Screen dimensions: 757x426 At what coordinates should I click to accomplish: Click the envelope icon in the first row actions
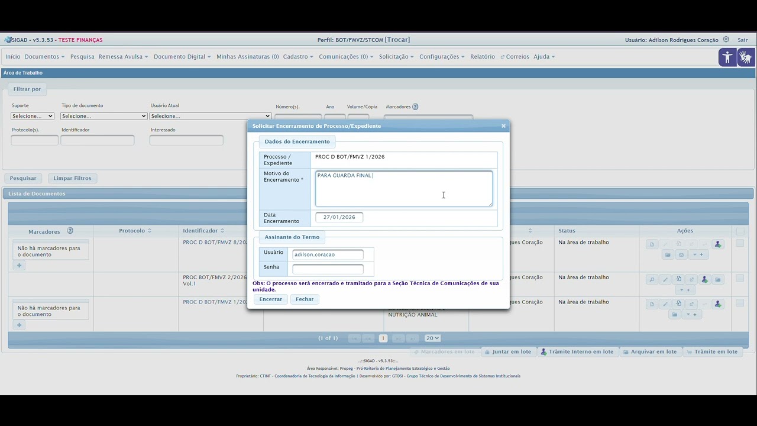pos(681,255)
